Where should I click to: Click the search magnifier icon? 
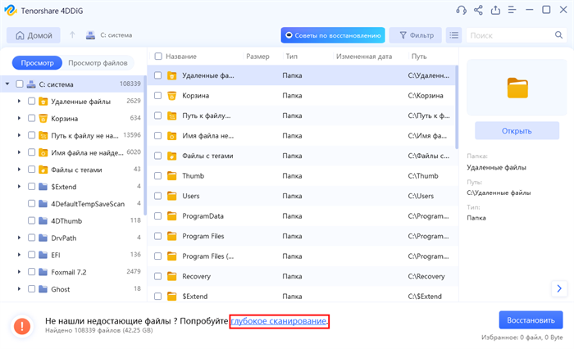coord(558,35)
